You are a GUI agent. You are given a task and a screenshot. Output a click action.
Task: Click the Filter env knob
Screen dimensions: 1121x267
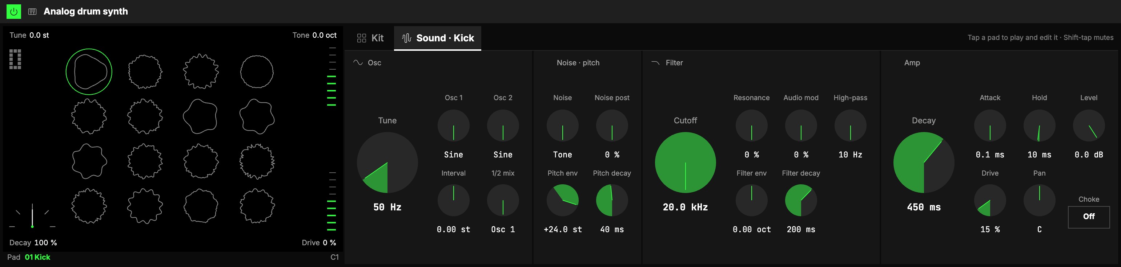click(752, 200)
